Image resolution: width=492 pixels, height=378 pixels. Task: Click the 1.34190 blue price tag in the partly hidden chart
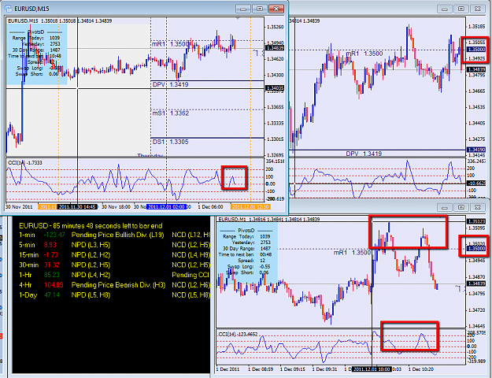(476, 150)
